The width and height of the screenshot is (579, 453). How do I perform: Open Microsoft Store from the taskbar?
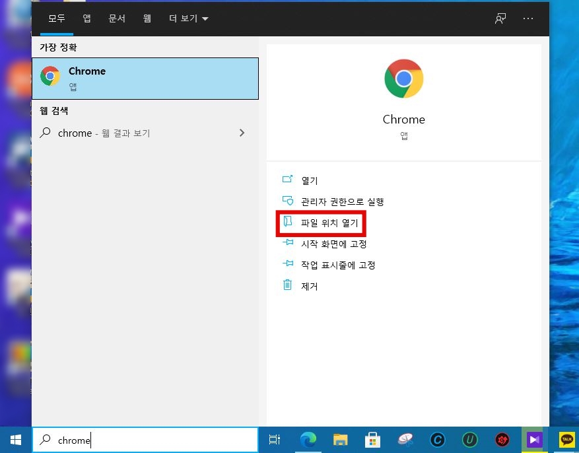click(372, 440)
